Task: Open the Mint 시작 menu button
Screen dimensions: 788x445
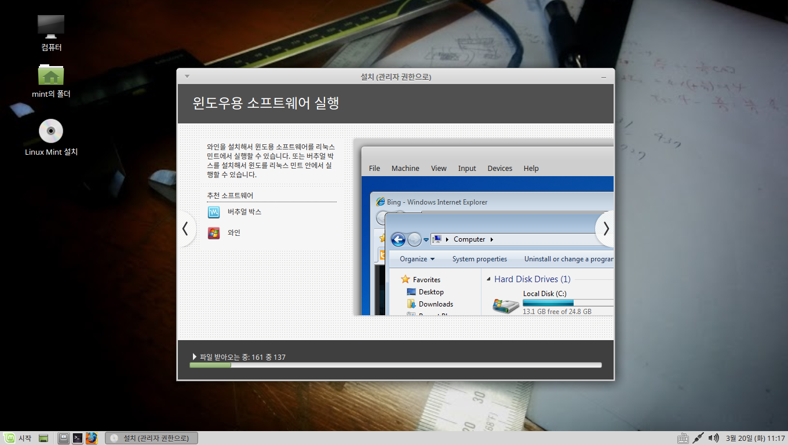Action: (x=17, y=439)
